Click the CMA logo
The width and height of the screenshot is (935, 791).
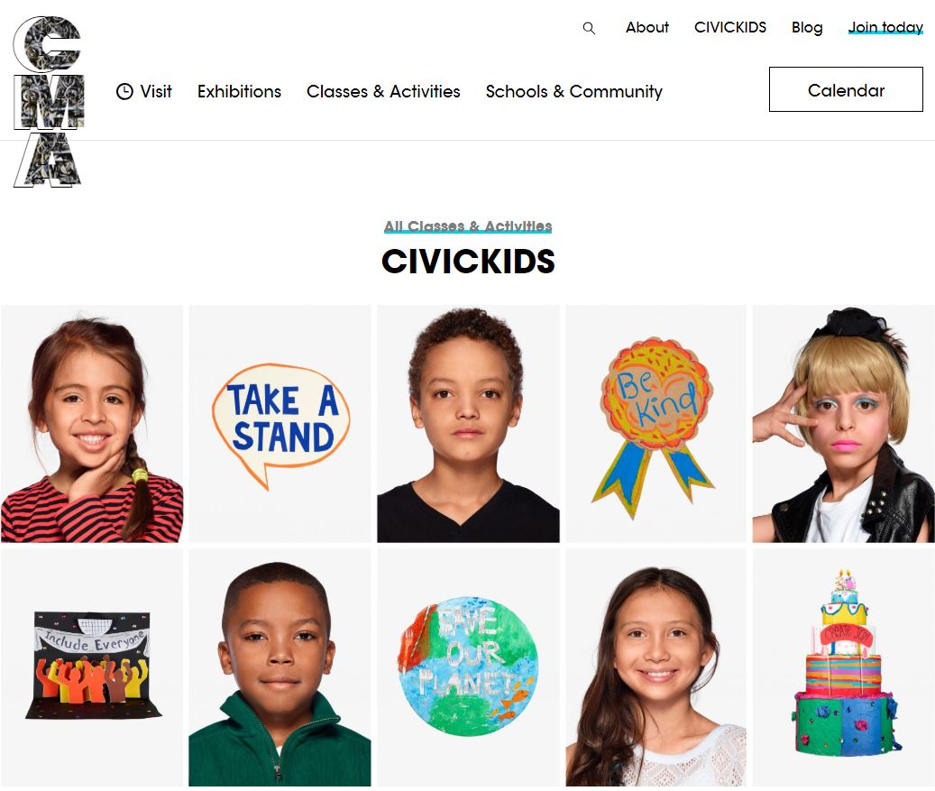pos(49,102)
